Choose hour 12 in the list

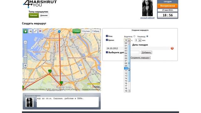[x=126, y=73]
